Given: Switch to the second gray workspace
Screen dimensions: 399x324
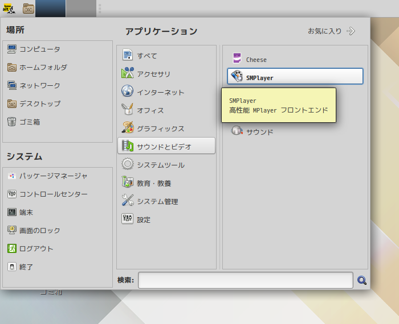Looking at the screenshot, I should (81, 9).
